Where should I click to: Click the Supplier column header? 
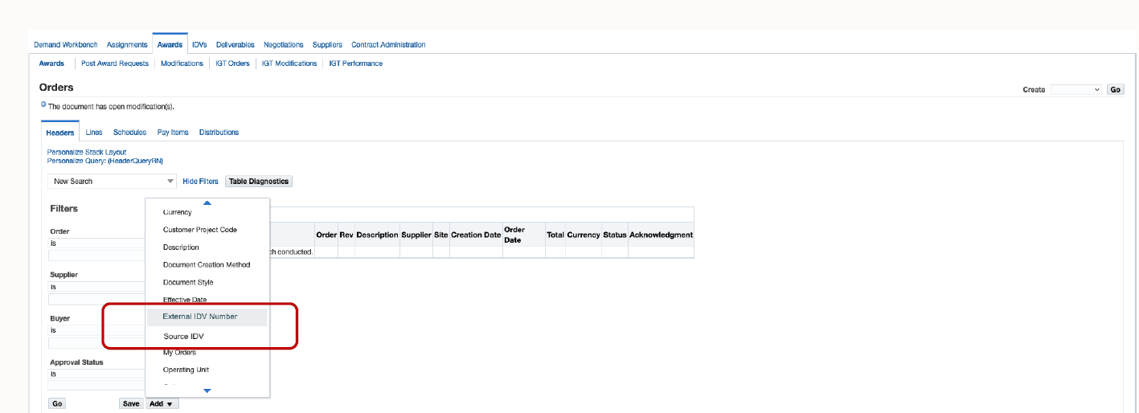(416, 235)
